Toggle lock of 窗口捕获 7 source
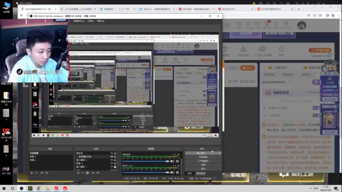The width and height of the screenshot is (342, 192). click(x=115, y=167)
